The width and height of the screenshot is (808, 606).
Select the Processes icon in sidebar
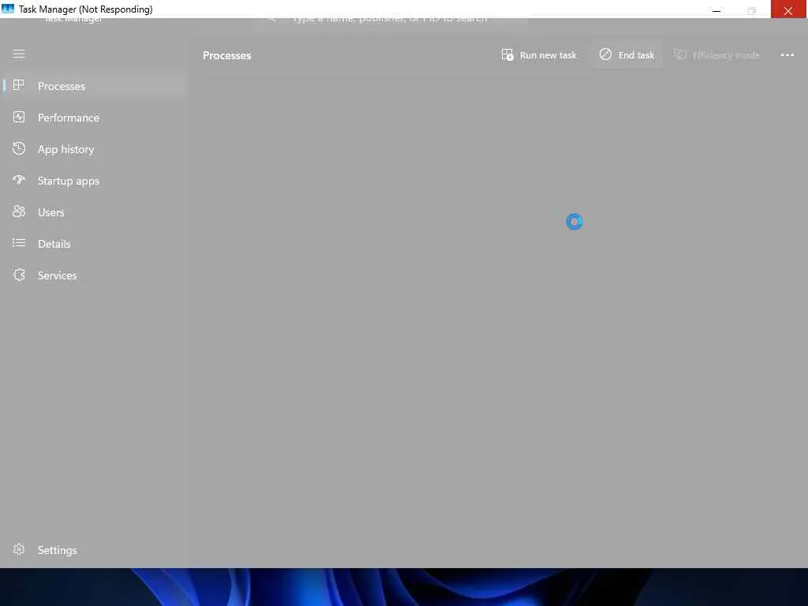pos(19,85)
